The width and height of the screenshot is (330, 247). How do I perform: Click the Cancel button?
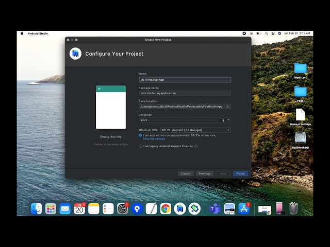pos(186,173)
